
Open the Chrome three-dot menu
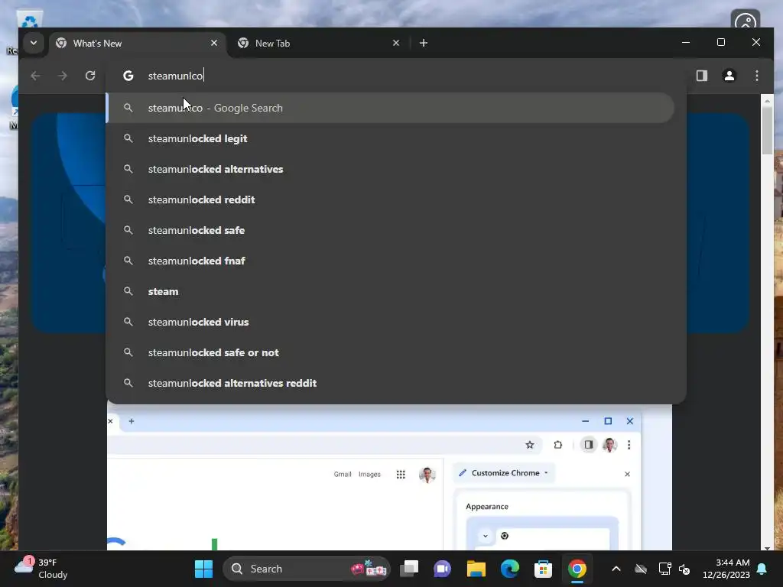pyautogui.click(x=756, y=76)
